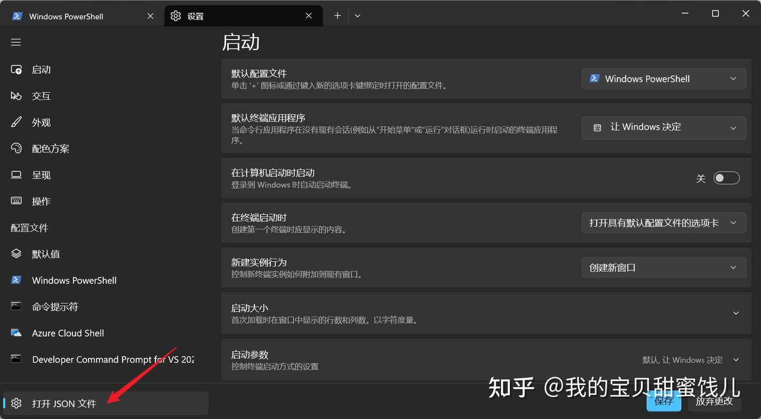Select the 设置 settings tab

(195, 16)
